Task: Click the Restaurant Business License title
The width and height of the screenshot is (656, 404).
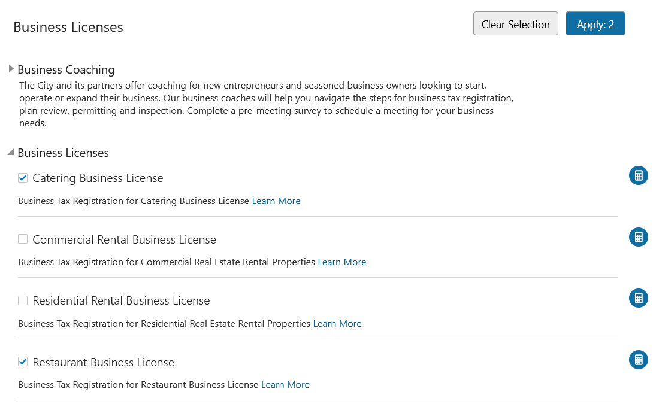Action: 104,362
